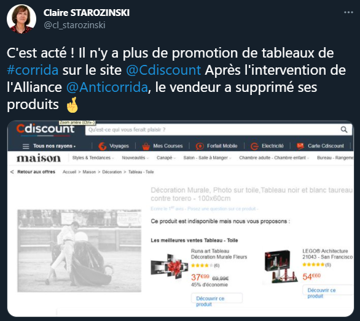Expand the Styles & Tendances dropdown
Screen dimensions: 360x321
93,158
